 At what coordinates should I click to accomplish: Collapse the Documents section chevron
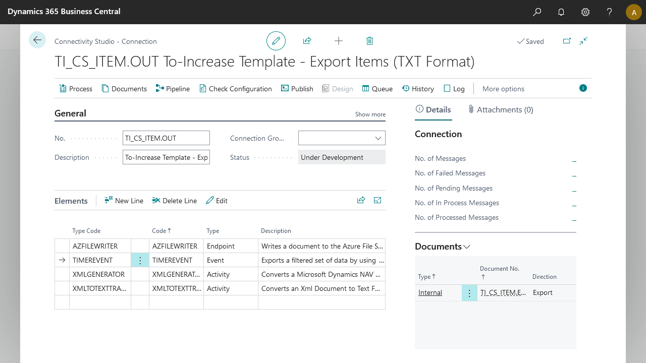[467, 247]
